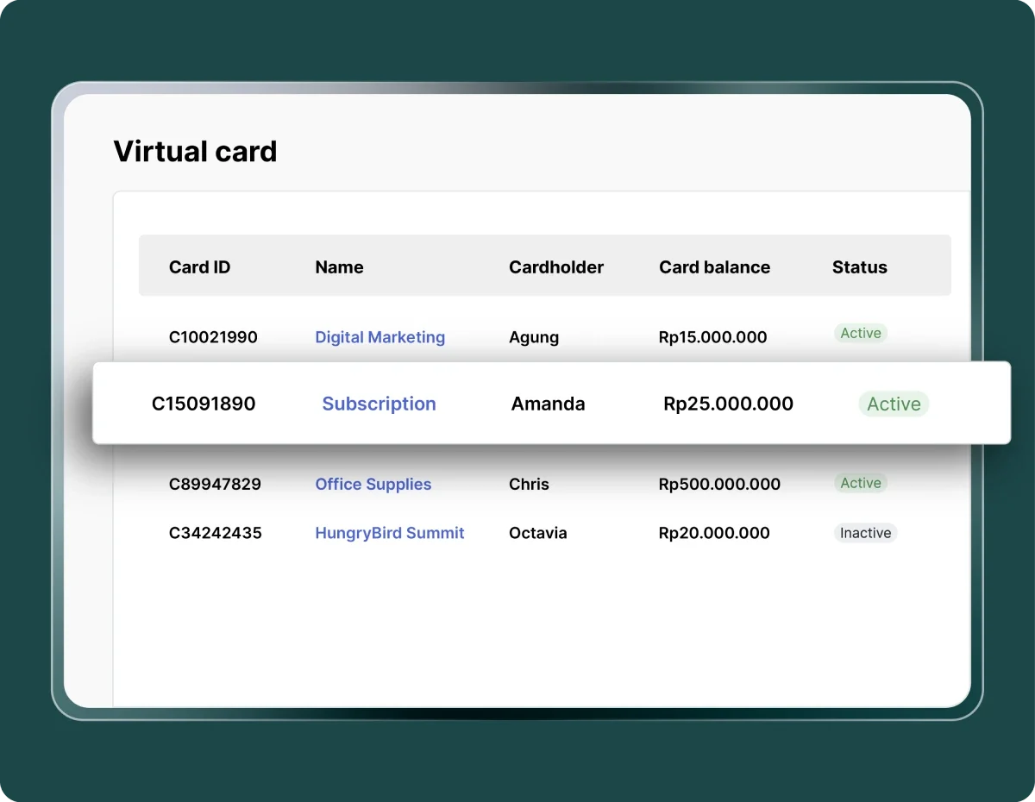Image resolution: width=1035 pixels, height=802 pixels.
Task: Open the Digital Marketing card link
Action: [x=379, y=337]
